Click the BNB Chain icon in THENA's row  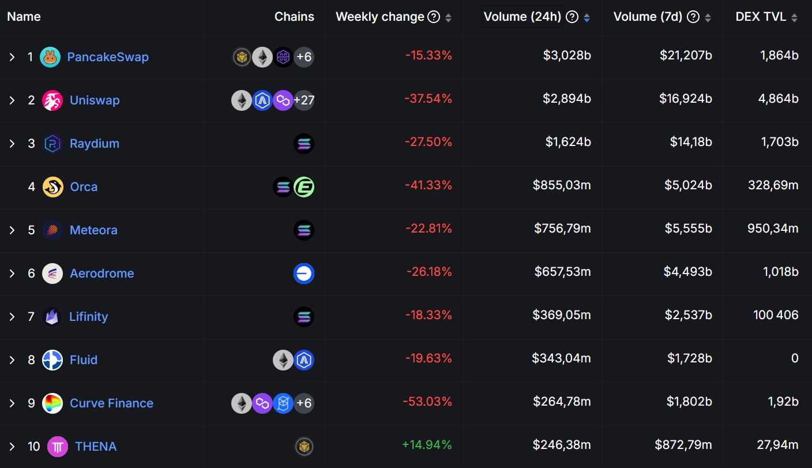point(303,446)
